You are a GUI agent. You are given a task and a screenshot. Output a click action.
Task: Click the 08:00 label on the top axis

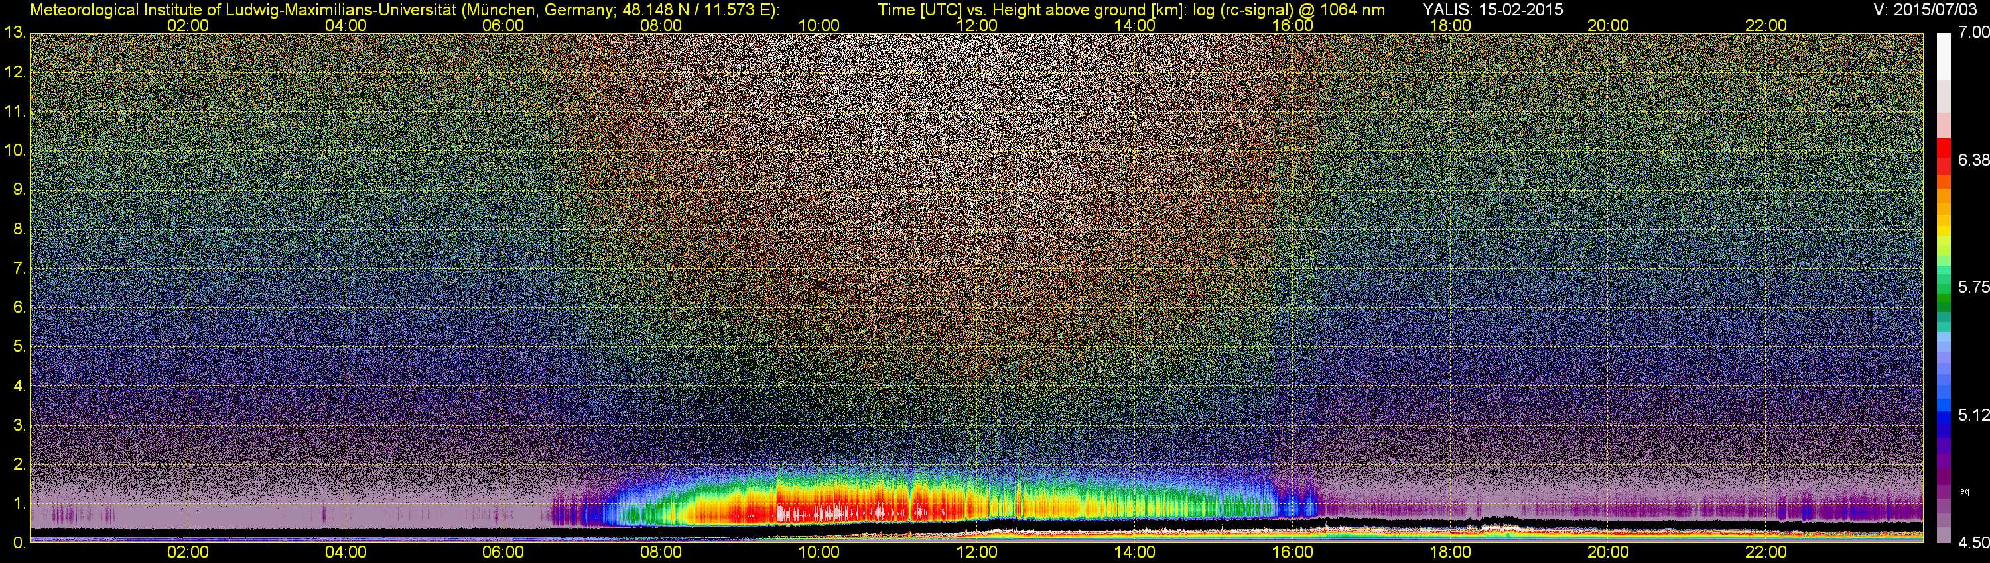coord(661,25)
